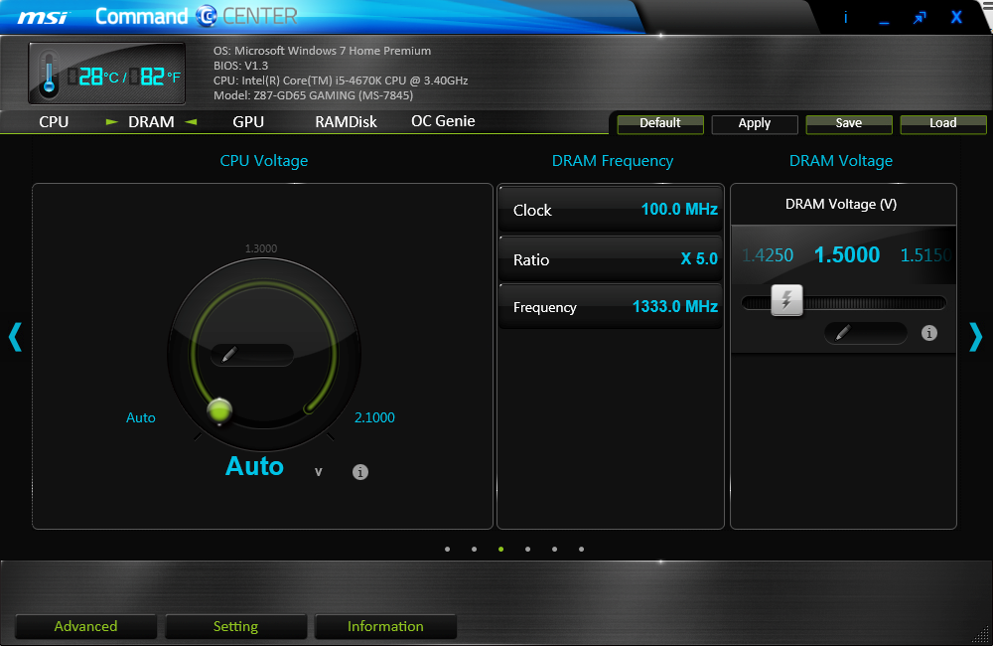Click the DRAM Frequency heading
The width and height of the screenshot is (993, 646).
tap(613, 161)
